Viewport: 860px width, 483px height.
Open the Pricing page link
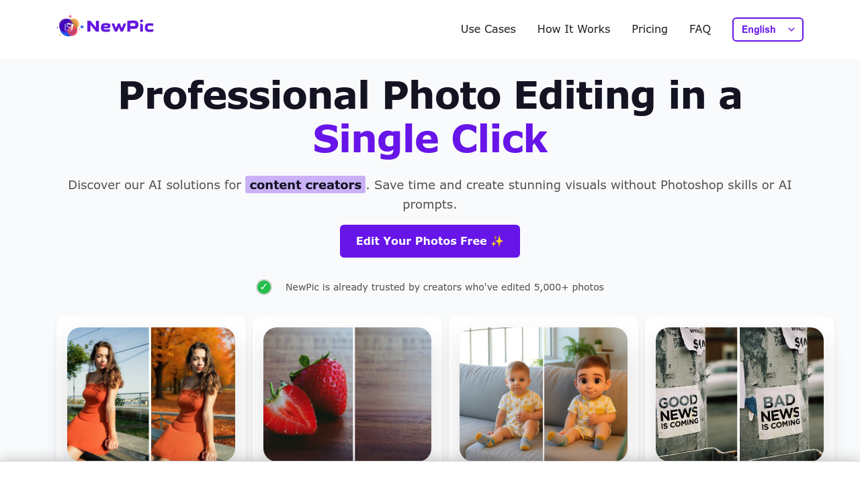(650, 30)
